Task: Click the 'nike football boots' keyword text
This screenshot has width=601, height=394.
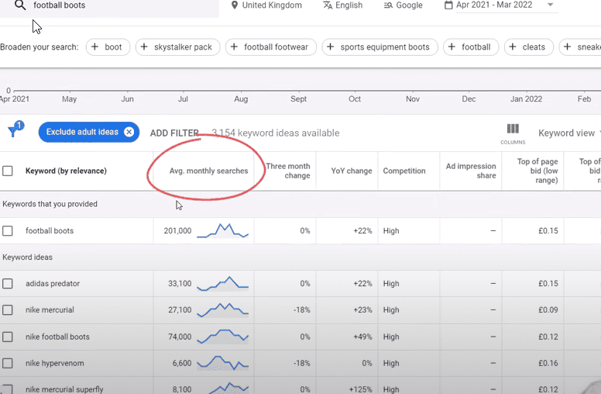Action: (x=57, y=337)
